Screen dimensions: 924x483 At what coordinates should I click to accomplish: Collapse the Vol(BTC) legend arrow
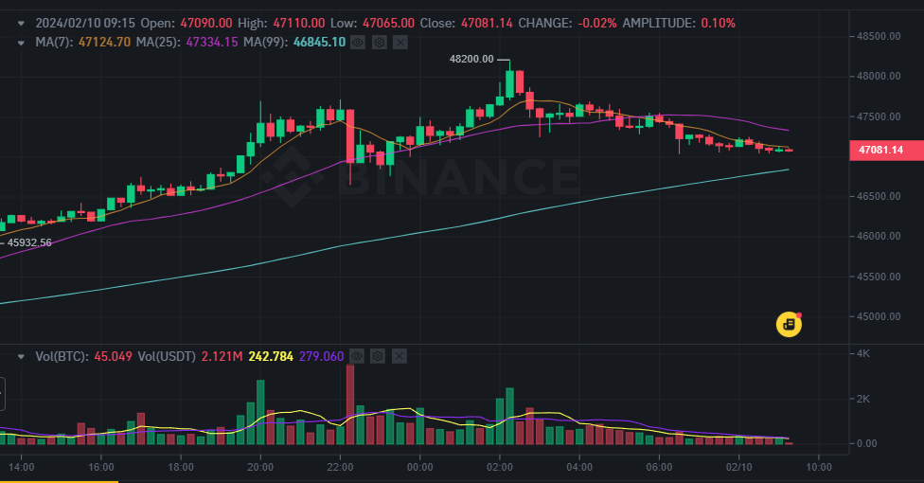point(21,356)
